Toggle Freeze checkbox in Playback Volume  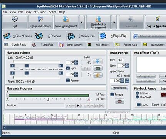click(68, 80)
